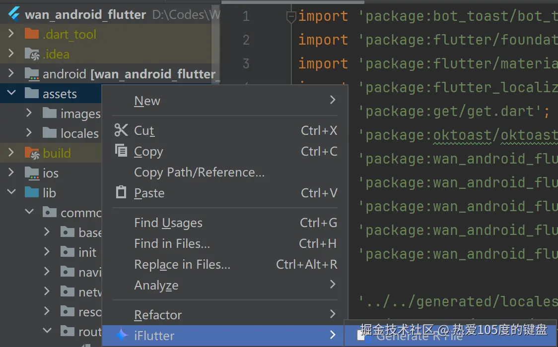Click the init package folder icon
Viewport: 558px width, 347px height.
tap(67, 252)
